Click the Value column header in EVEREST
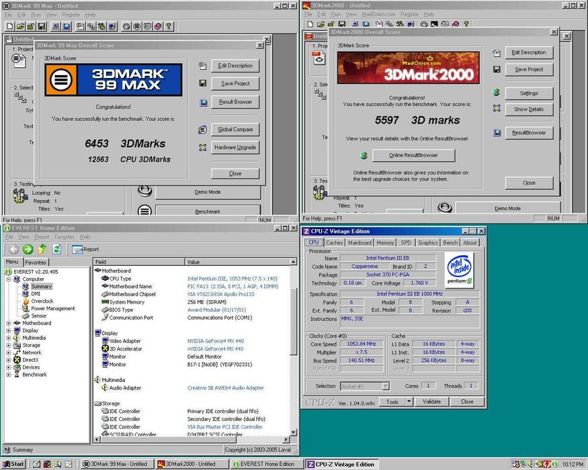The image size is (588, 470). click(237, 262)
